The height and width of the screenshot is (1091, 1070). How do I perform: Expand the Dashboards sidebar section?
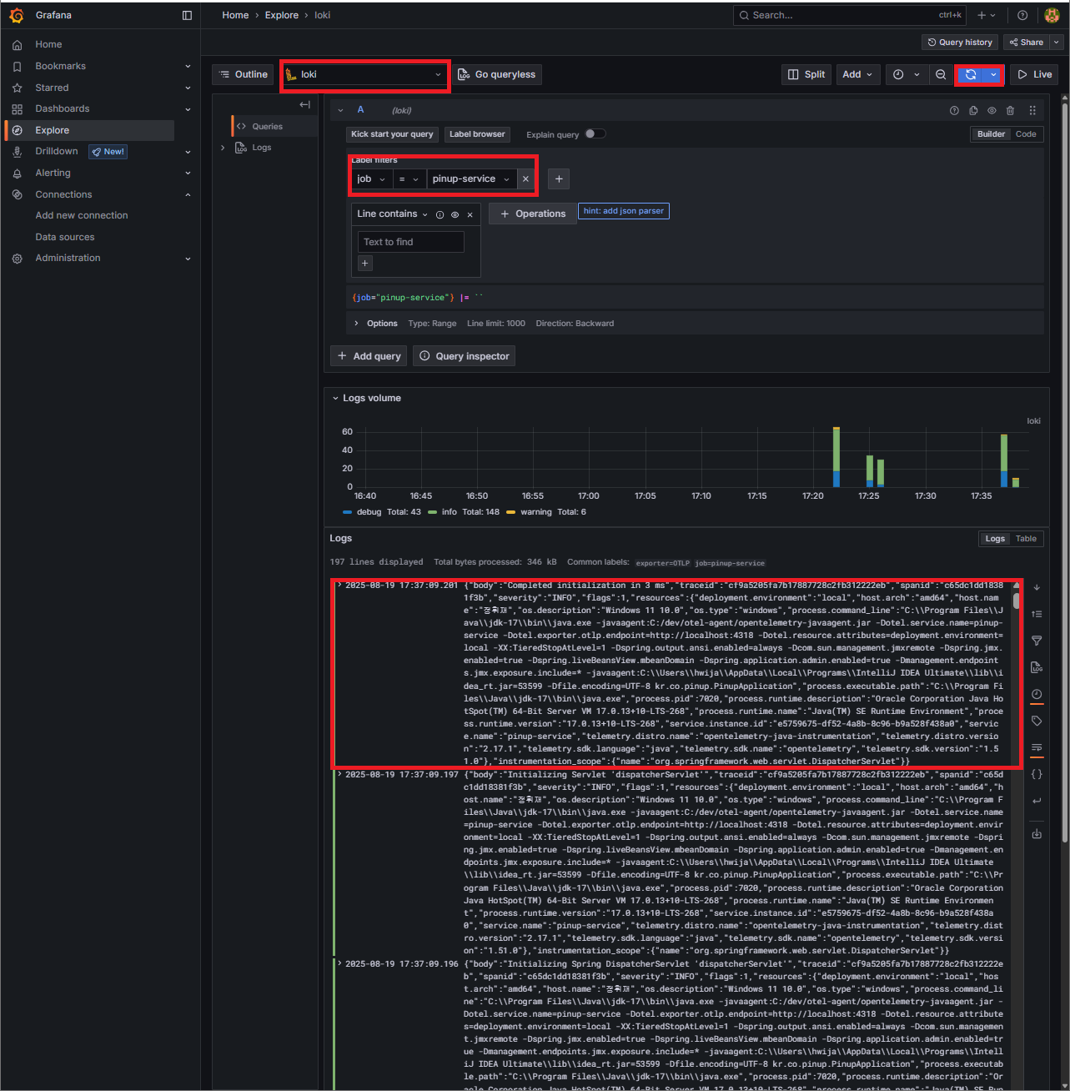(188, 108)
